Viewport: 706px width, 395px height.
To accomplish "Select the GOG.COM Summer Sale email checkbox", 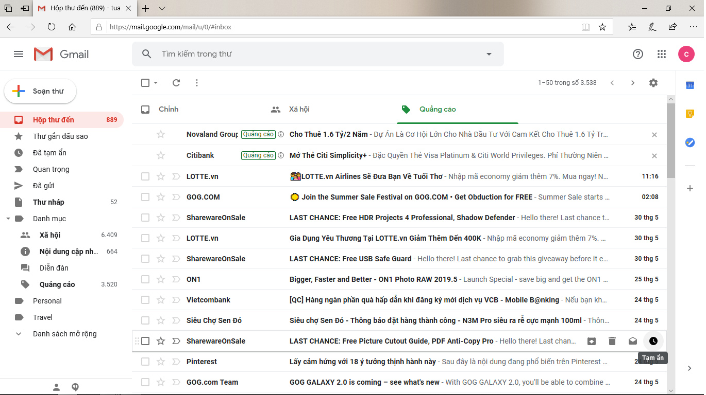I will (x=145, y=197).
